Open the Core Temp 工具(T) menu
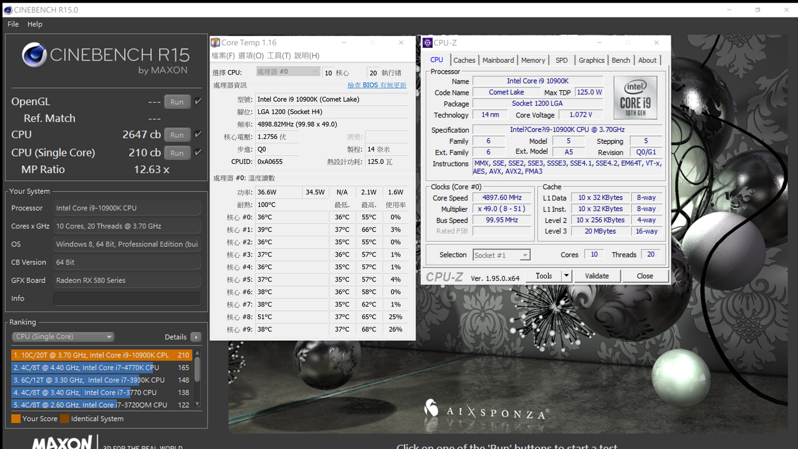The width and height of the screenshot is (798, 449). click(279, 56)
